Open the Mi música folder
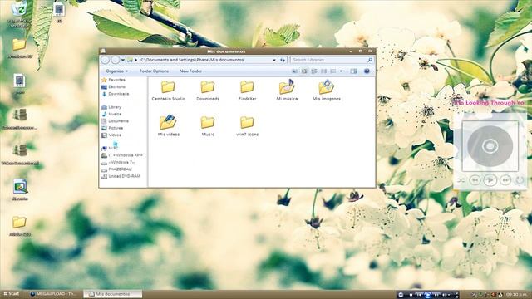The height and width of the screenshot is (299, 532). tap(287, 91)
